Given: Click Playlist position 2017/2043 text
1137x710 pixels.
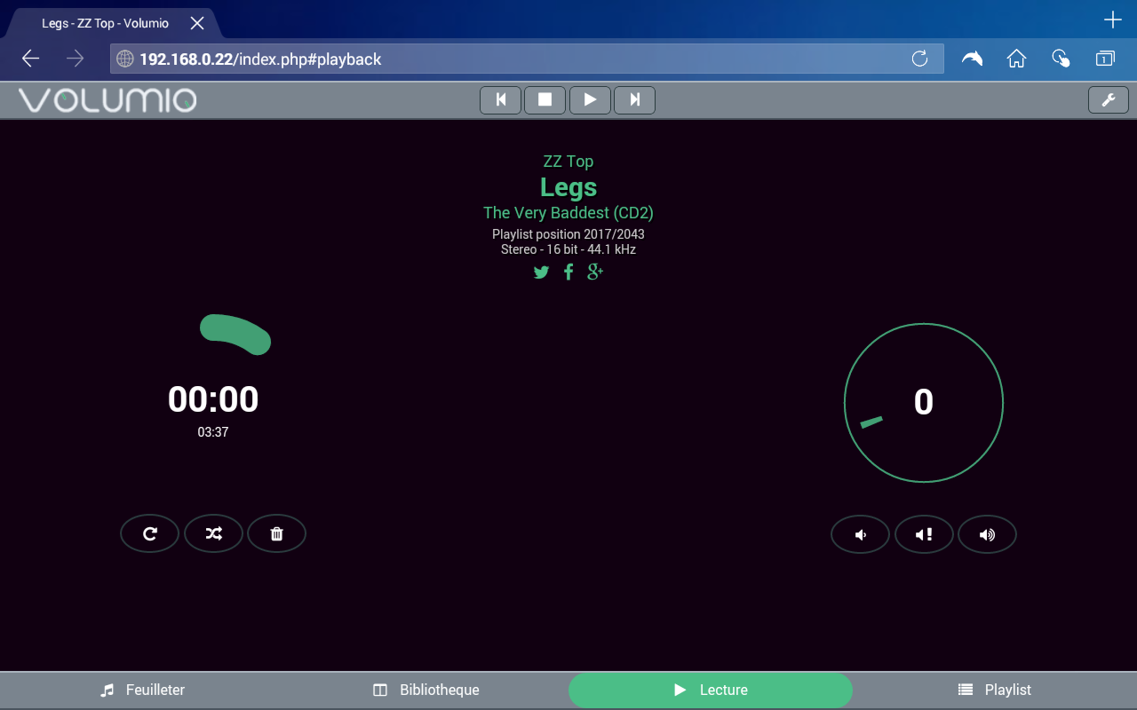Looking at the screenshot, I should click(568, 234).
